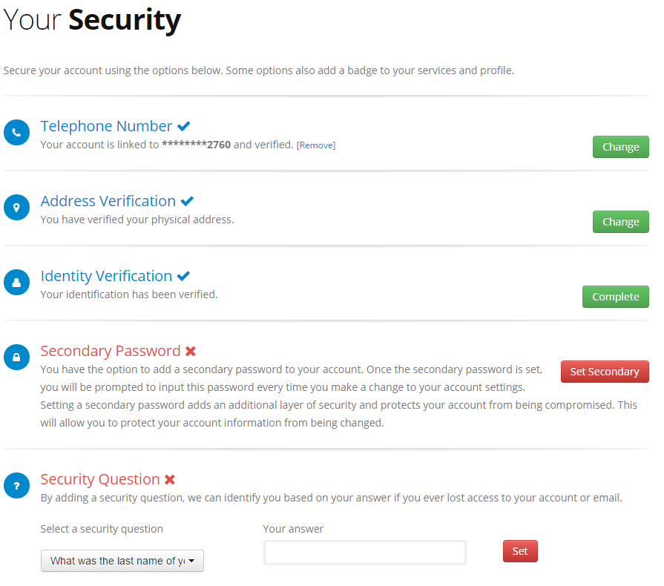The height and width of the screenshot is (586, 664).
Task: Click the Address Verification checkmark
Action: [187, 202]
